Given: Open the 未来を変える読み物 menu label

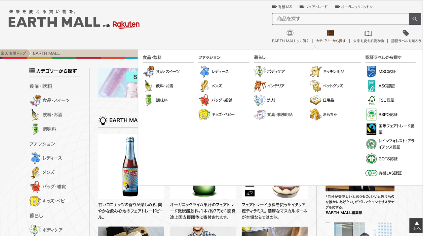Looking at the screenshot, I should tap(368, 41).
